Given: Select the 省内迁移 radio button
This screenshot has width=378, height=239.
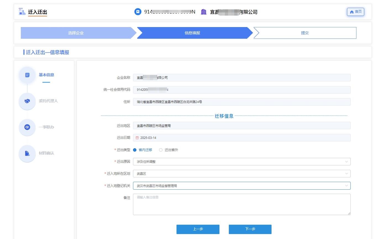Looking at the screenshot, I should pos(135,150).
